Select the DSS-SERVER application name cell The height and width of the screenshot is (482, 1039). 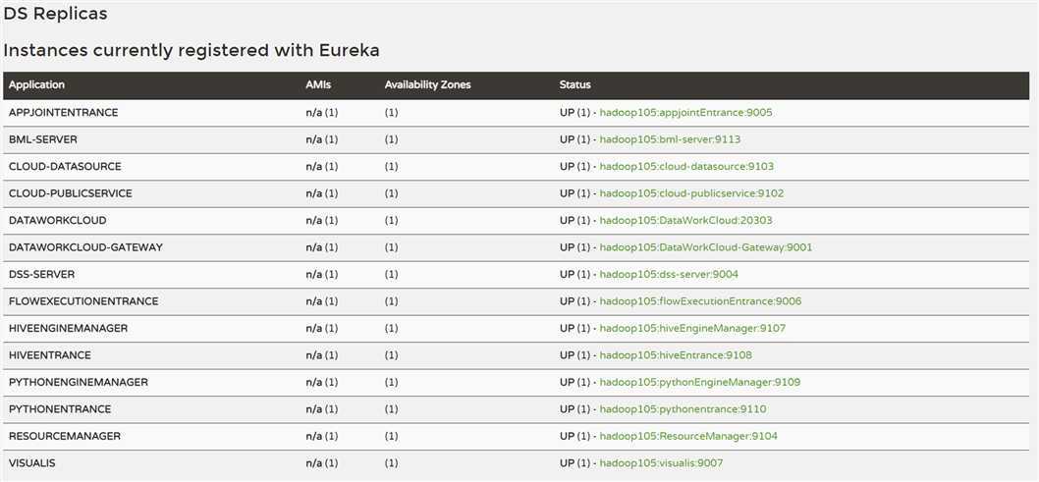coord(41,275)
